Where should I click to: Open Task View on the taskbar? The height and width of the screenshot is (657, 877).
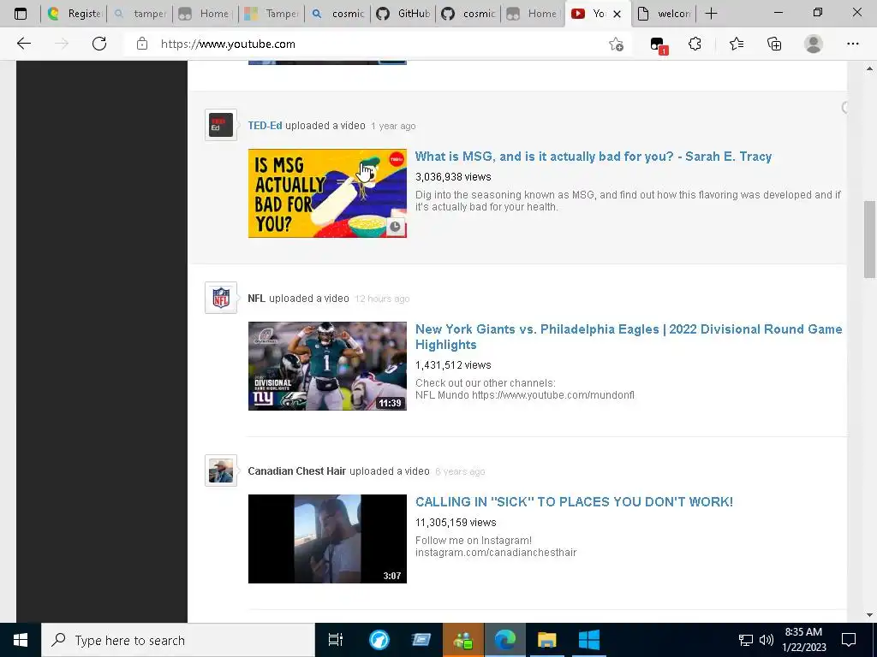coord(335,640)
